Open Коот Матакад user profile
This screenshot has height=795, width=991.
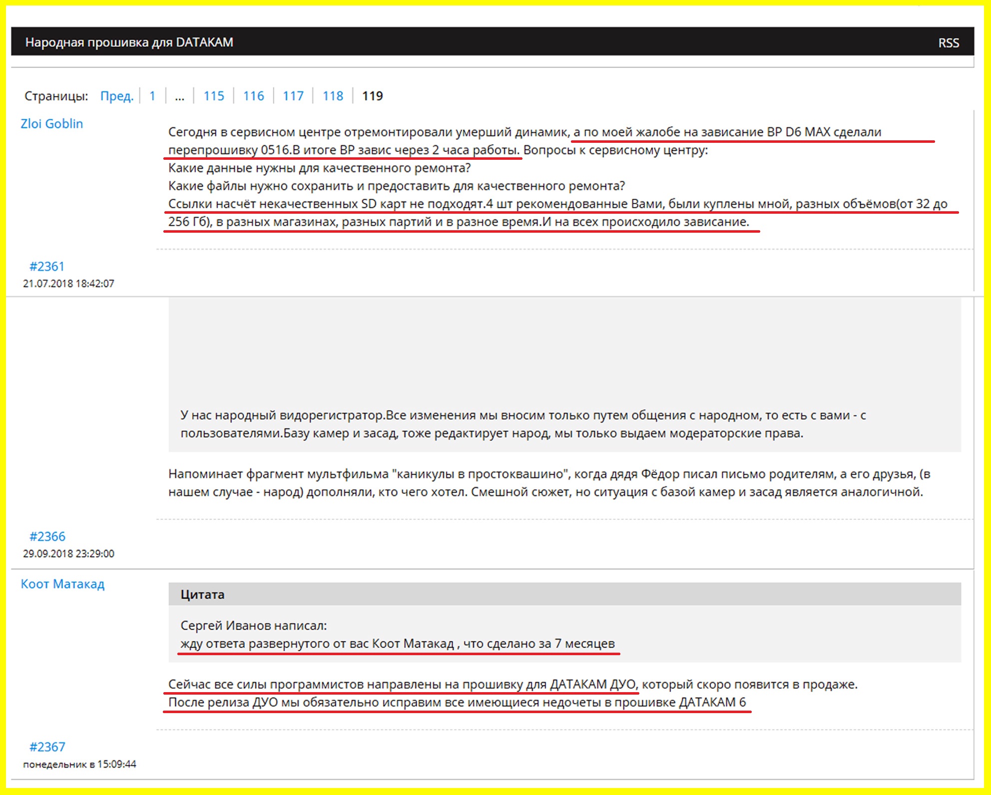pos(62,584)
